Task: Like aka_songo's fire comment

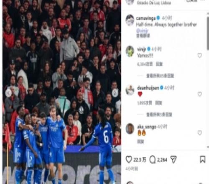Action: point(200,133)
